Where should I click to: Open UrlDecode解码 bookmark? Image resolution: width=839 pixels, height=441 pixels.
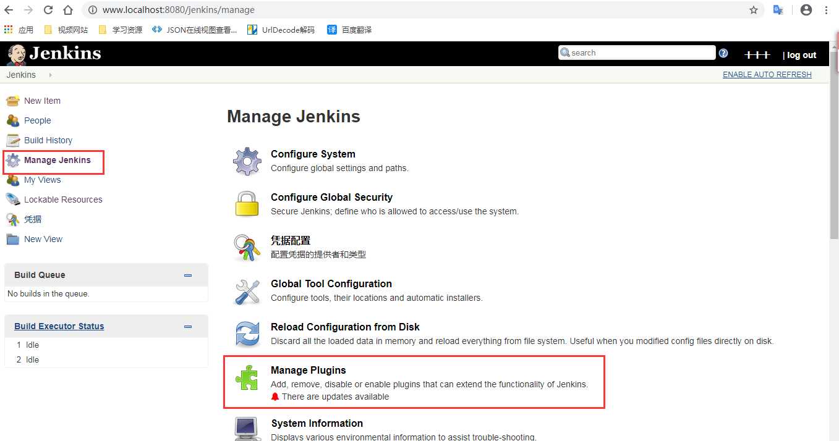[281, 30]
